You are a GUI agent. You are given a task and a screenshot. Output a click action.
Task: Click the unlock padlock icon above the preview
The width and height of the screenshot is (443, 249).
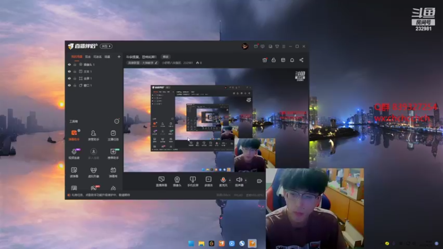coord(274,60)
